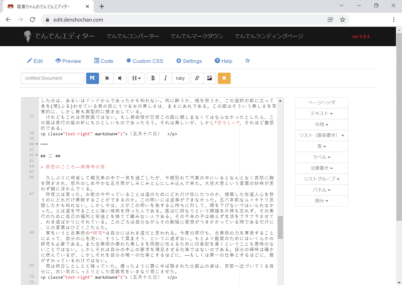Click the editor scroll-up arrow

(280, 101)
